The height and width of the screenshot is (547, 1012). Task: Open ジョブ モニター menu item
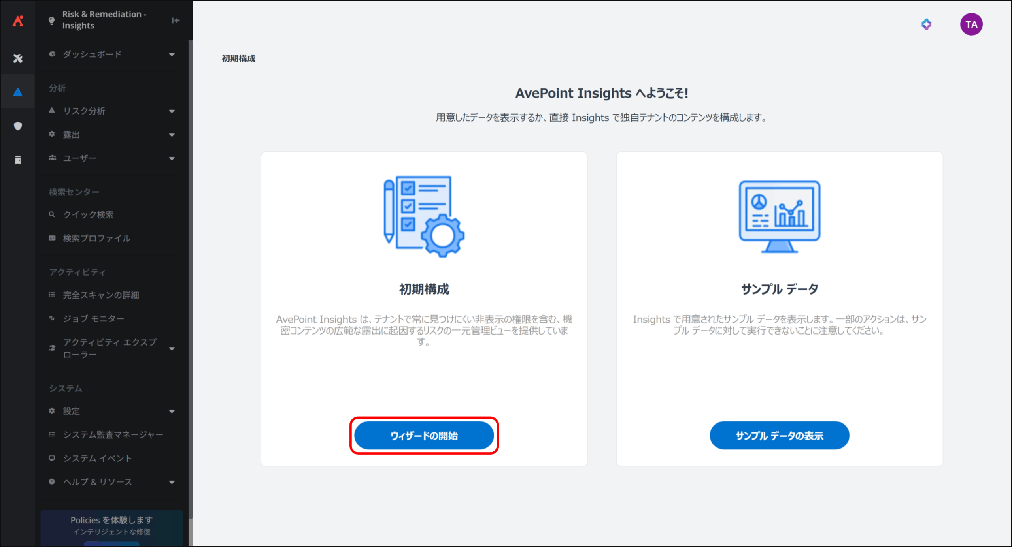click(x=93, y=318)
